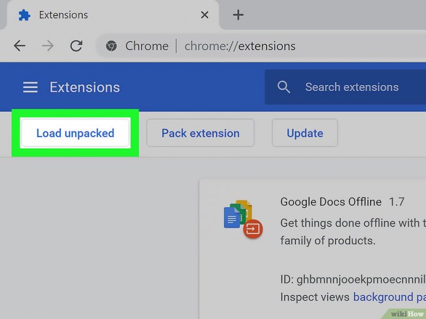
Task: Close the Extensions tab
Action: coord(204,14)
